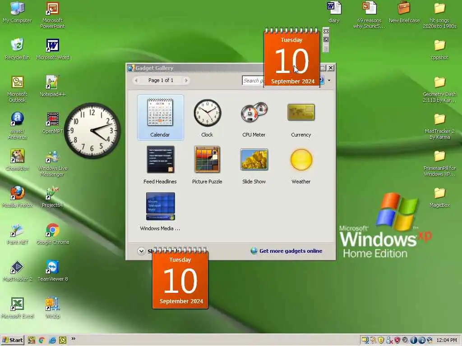Open the search options dropdown arrow
This screenshot has height=346, width=462.
329,80
